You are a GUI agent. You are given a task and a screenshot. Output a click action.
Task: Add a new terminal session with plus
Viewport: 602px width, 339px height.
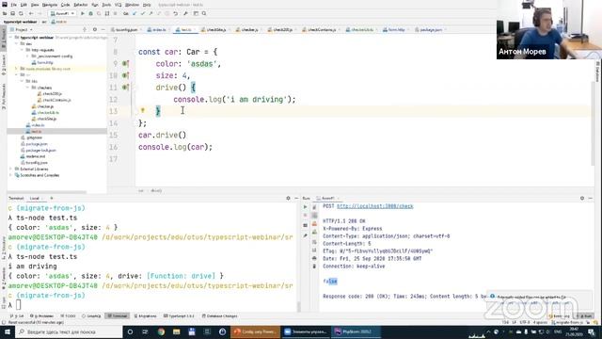52,199
